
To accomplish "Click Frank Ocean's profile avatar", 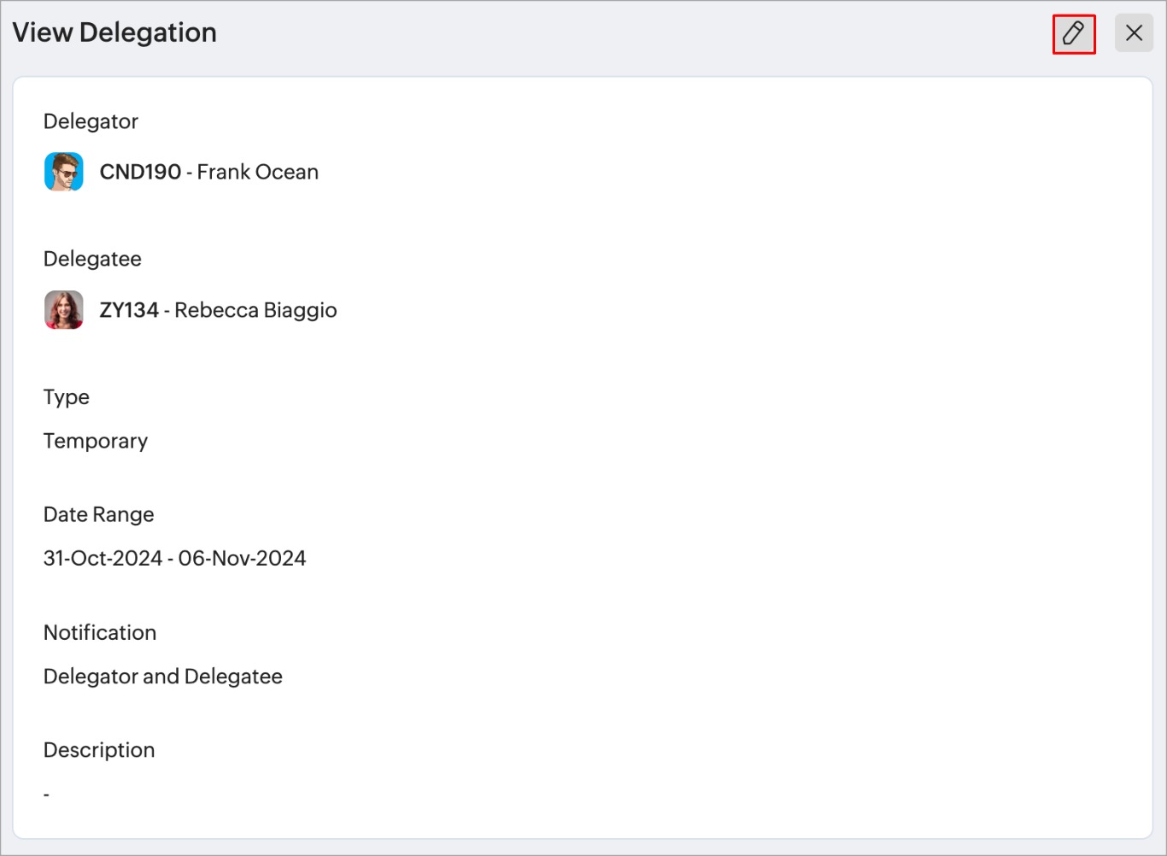I will click(x=64, y=172).
